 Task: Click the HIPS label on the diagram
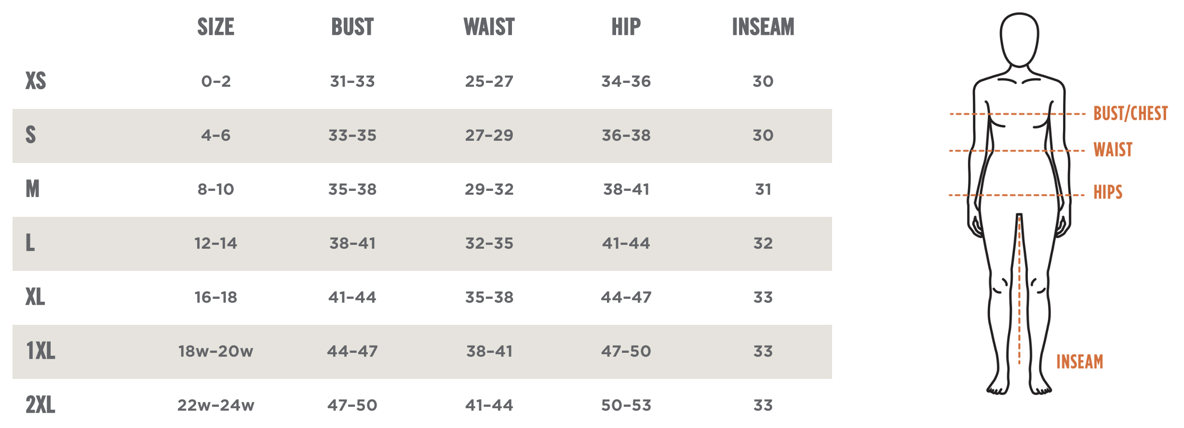1108,192
